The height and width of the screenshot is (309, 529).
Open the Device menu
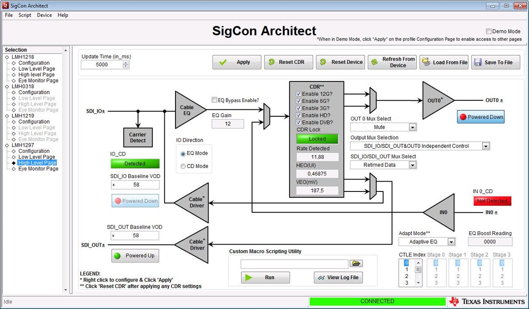click(x=44, y=15)
